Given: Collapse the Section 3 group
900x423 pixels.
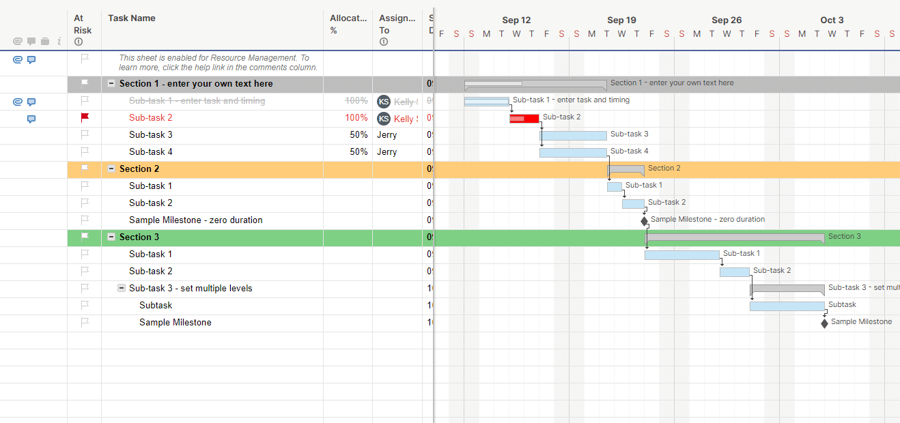Looking at the screenshot, I should tap(111, 237).
